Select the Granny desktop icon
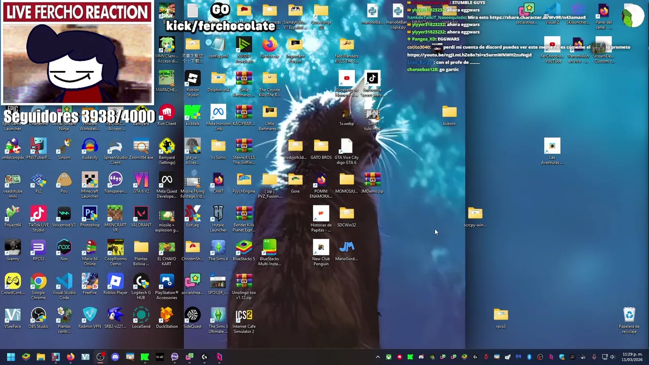Screen dimensions: 649x365 pos(13,250)
